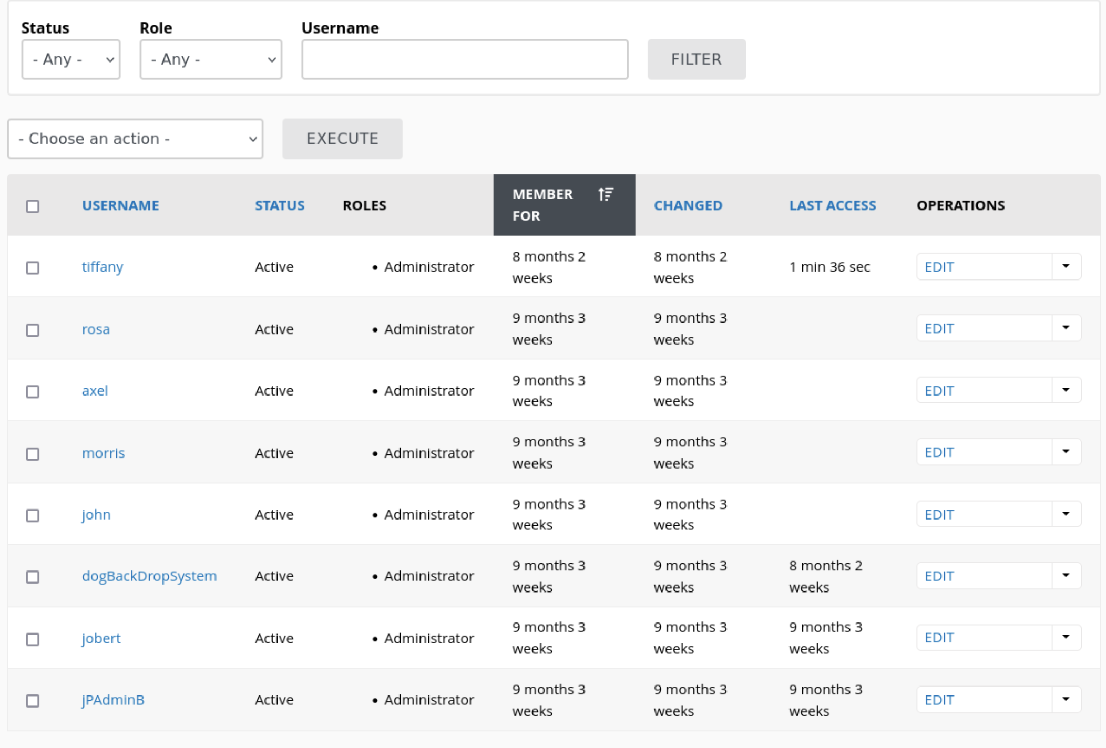Open rosa's user profile link
This screenshot has width=1106, height=748.
click(96, 329)
